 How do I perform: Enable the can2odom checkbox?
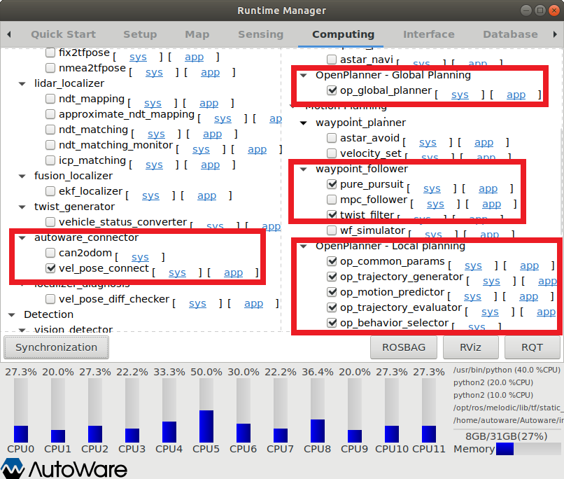[x=50, y=254]
